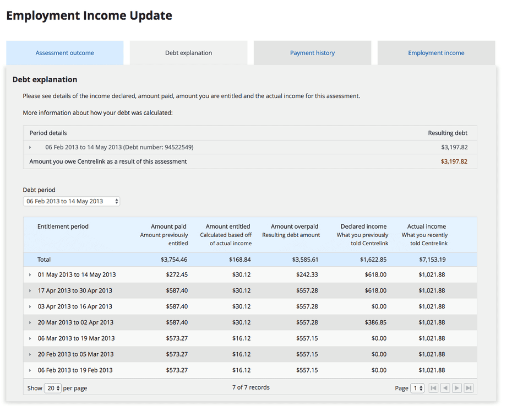Go to first page of records
Viewport: 512px width, 410px height.
pyautogui.click(x=434, y=388)
